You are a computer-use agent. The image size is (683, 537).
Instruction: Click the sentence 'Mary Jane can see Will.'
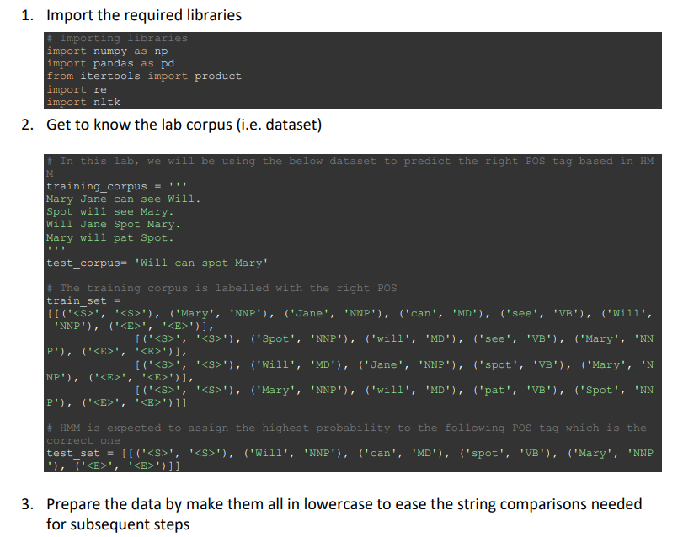click(x=124, y=199)
